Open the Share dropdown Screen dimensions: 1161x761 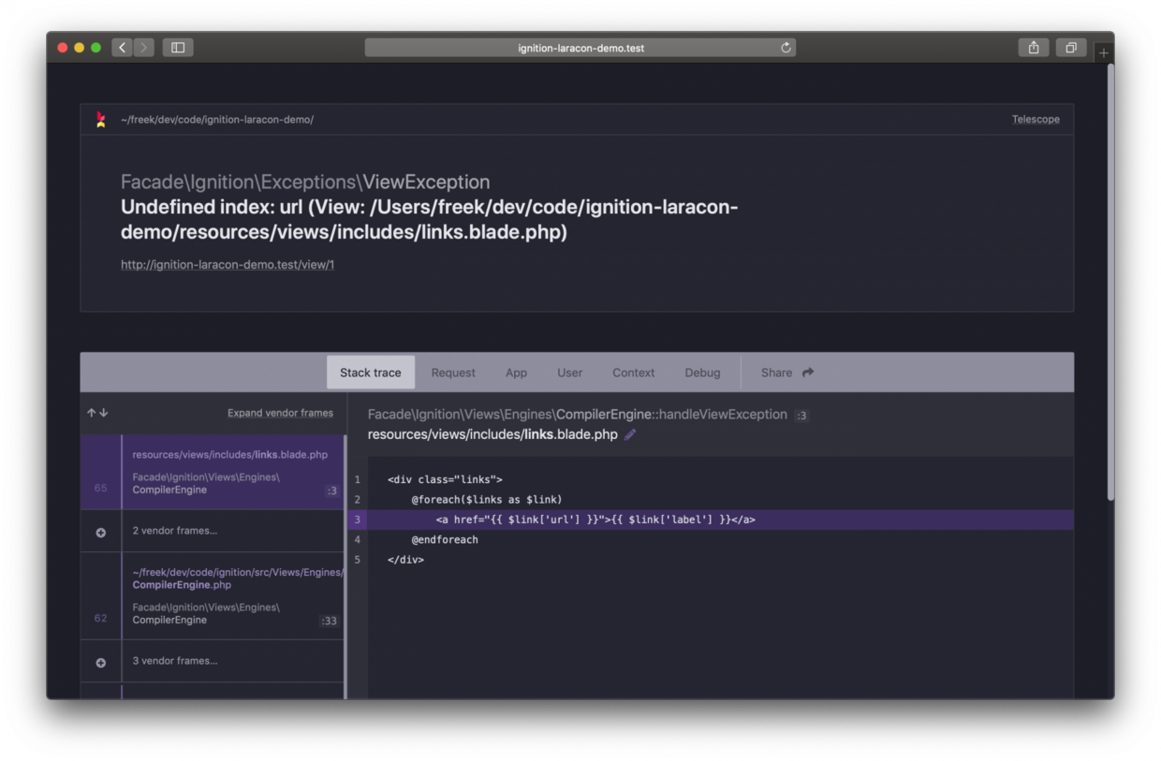(787, 373)
